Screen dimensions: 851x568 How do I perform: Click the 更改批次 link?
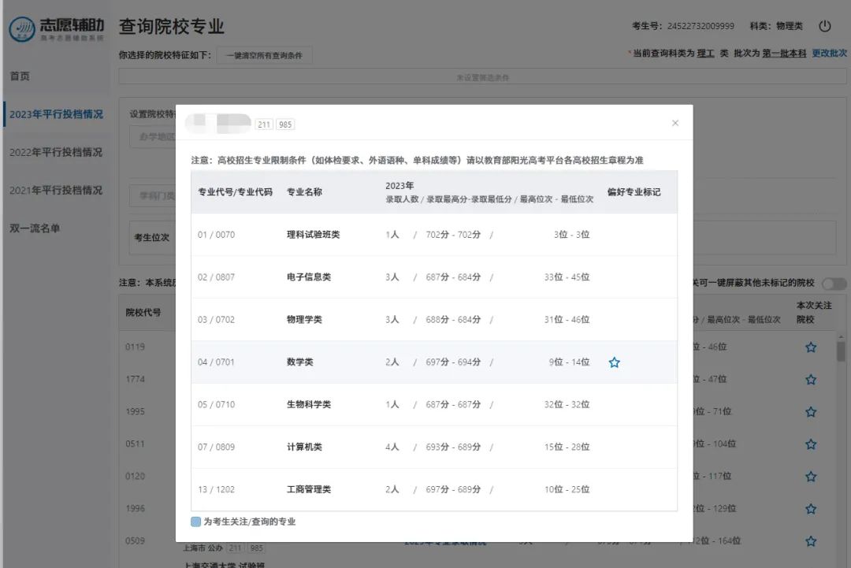[829, 53]
